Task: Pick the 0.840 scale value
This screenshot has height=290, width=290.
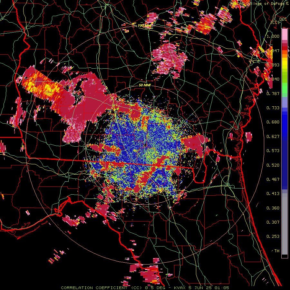Action: pyautogui.click(x=273, y=79)
